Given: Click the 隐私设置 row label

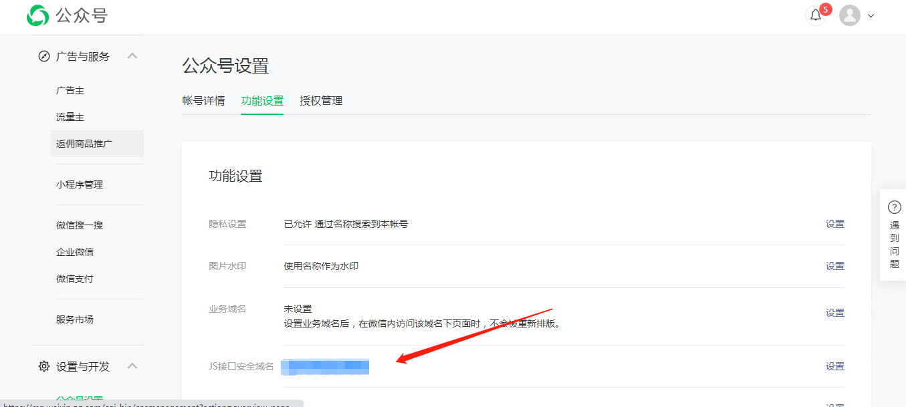Looking at the screenshot, I should pos(227,224).
